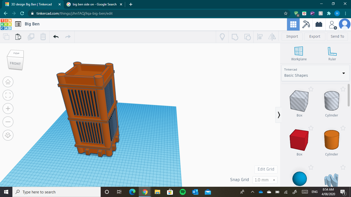The image size is (351, 197).
Task: Click the FRONT face of the view cube
Action: 15,63
